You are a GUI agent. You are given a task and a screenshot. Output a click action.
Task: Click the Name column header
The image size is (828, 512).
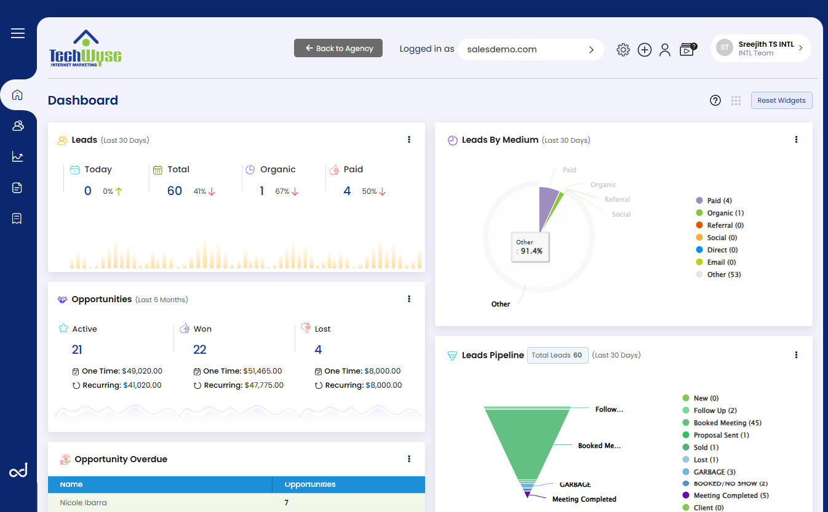click(x=160, y=484)
